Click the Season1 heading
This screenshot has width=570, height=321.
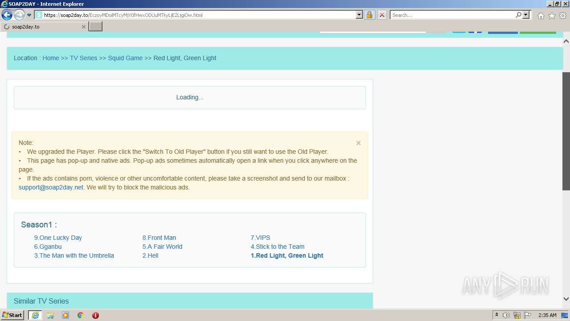(39, 225)
